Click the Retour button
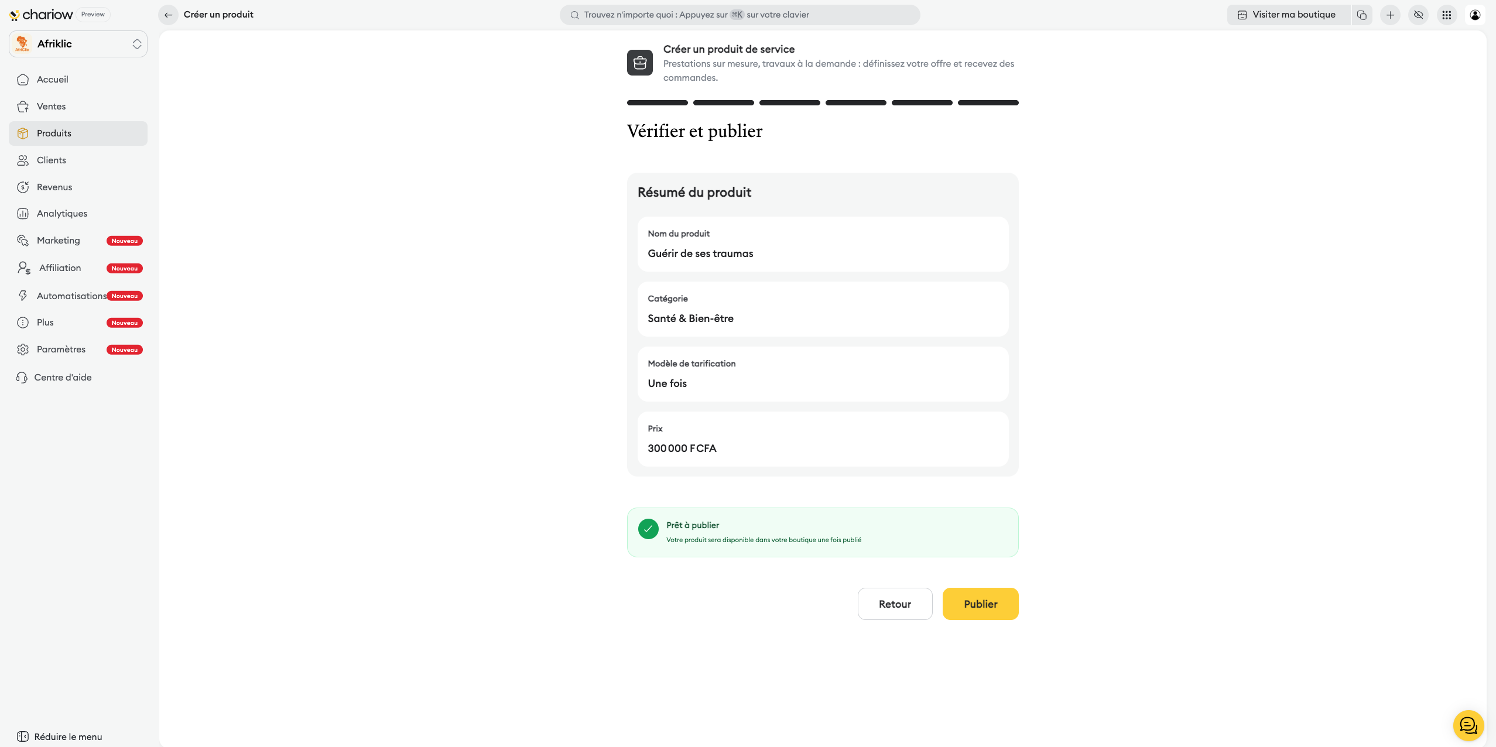Screen dimensions: 1496x747 (x=895, y=604)
